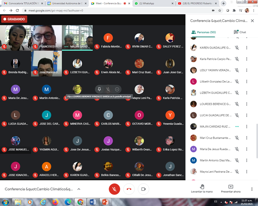Mute Karla Patricia Carpio in list

coord(237,59)
